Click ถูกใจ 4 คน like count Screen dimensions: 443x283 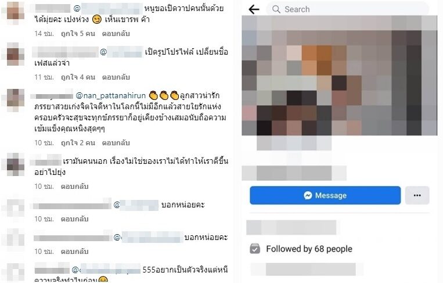[x=78, y=77]
